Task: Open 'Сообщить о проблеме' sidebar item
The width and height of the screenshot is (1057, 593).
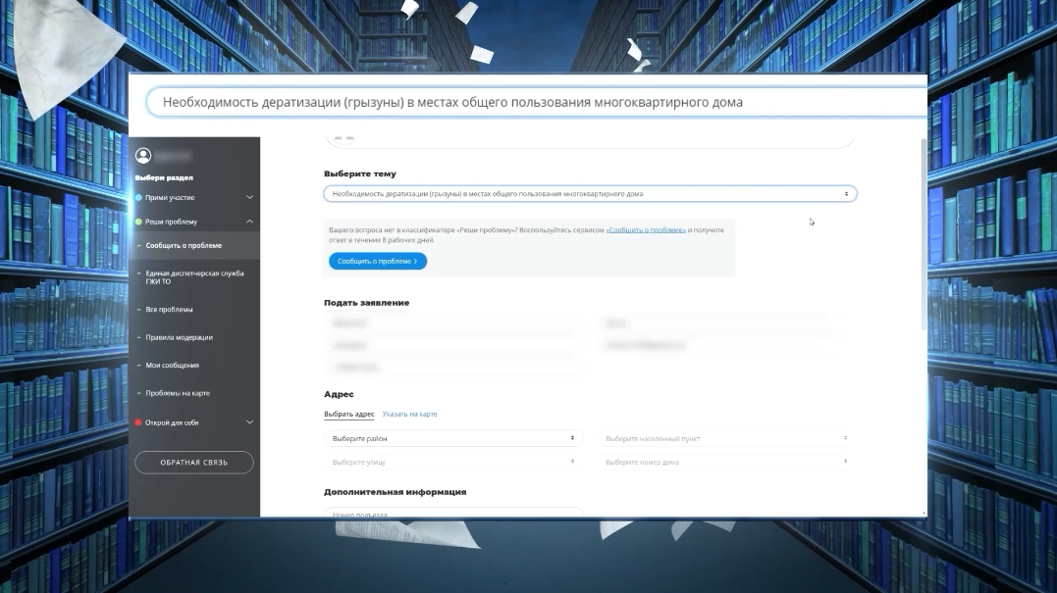Action: 184,246
